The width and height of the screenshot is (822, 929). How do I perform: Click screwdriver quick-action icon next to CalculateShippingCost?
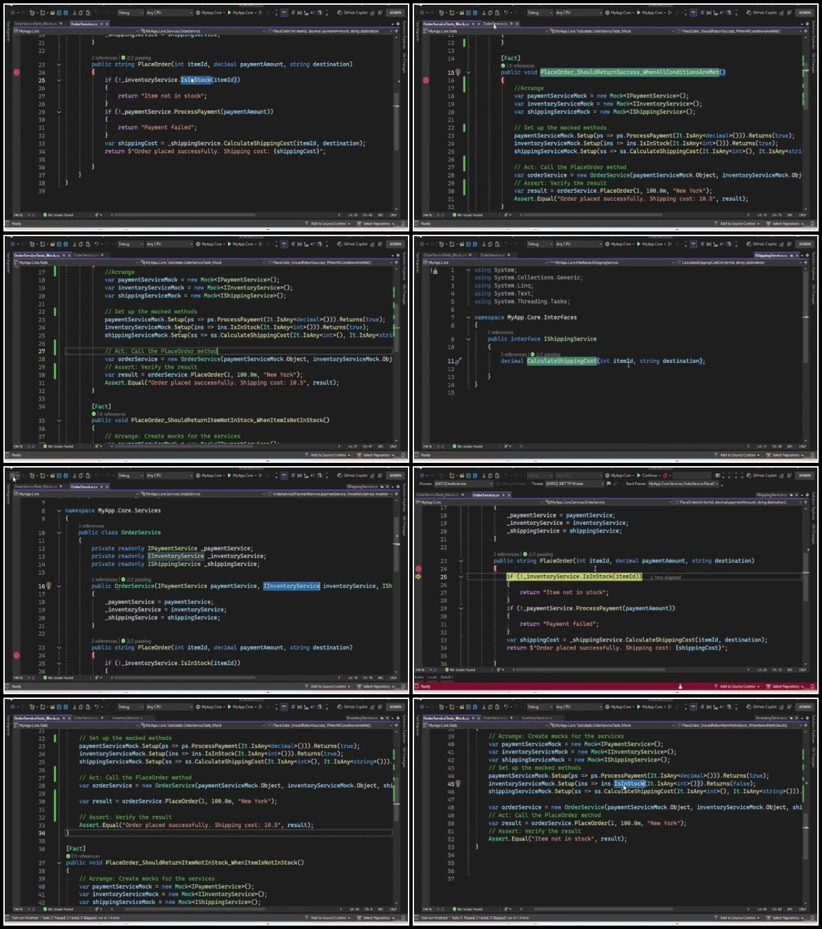tap(459, 361)
